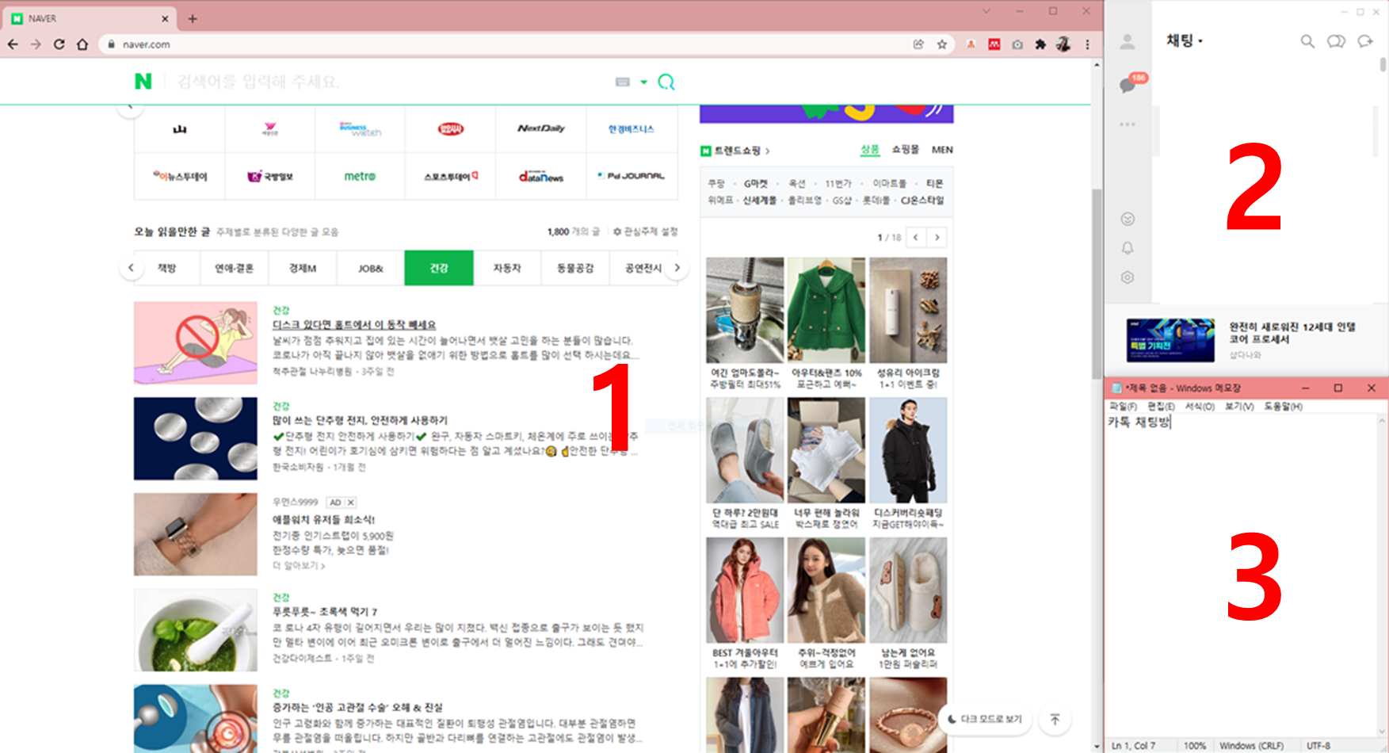Open KakaoTalk chats icon with 186 badge
1389x753 pixels.
coord(1129,84)
